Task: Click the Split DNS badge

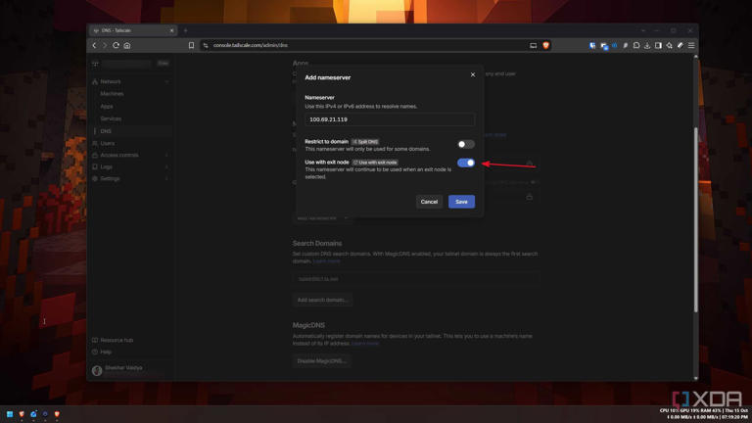Action: click(365, 141)
